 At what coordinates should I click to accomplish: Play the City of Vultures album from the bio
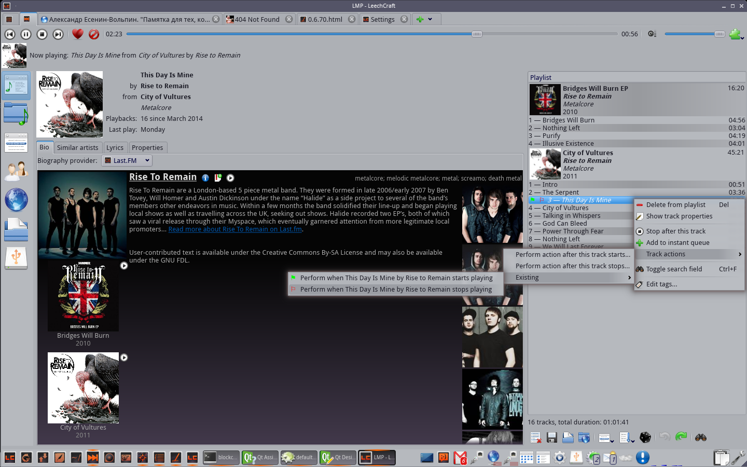pos(124,358)
